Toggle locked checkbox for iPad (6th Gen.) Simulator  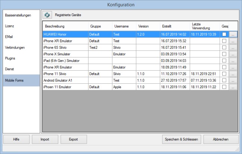point(224,61)
